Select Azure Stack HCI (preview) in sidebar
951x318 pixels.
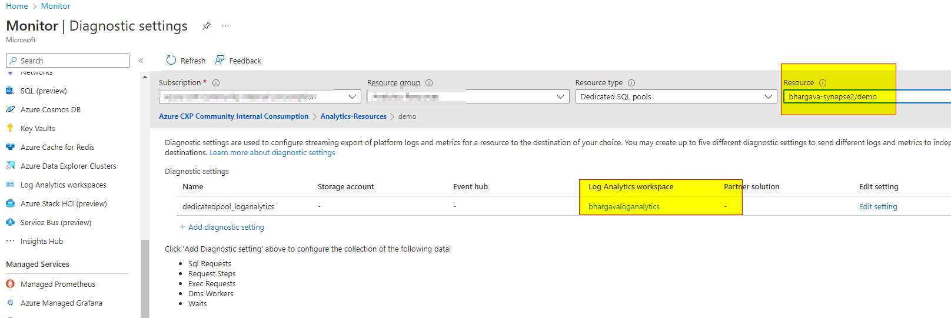pos(64,203)
